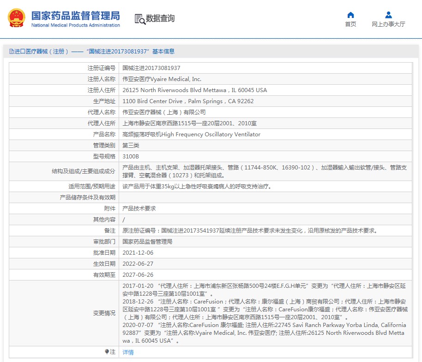This screenshot has width=422, height=362.
Task: Click the 国家药品监督管理局 title text
Action: point(75,15)
